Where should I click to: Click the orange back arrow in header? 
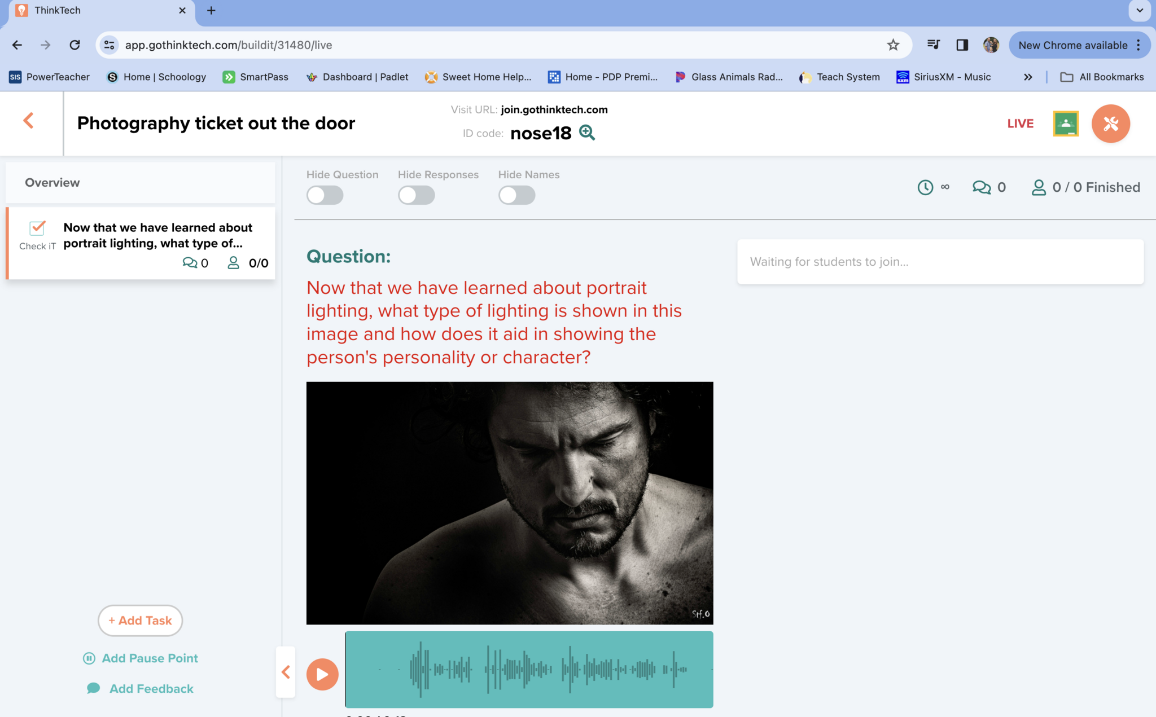[x=29, y=121]
